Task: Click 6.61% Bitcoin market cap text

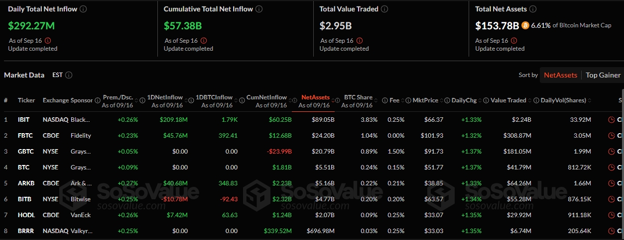Action: coord(571,25)
